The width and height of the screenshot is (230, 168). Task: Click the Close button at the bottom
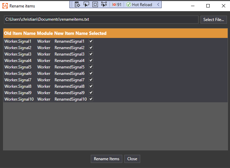tap(132, 159)
